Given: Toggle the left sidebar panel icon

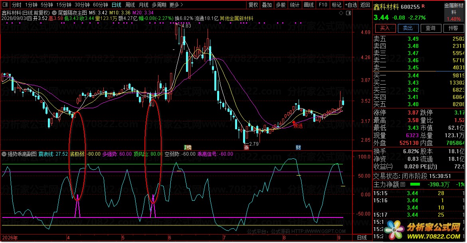Looking at the screenshot, I should (5, 5).
